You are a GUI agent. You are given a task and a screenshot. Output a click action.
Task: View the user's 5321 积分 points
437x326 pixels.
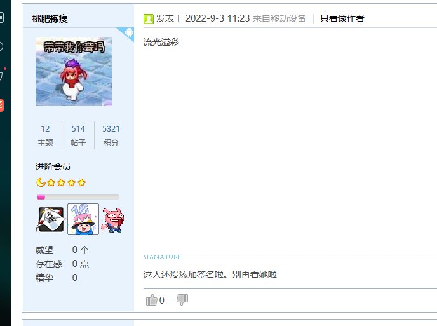111,135
